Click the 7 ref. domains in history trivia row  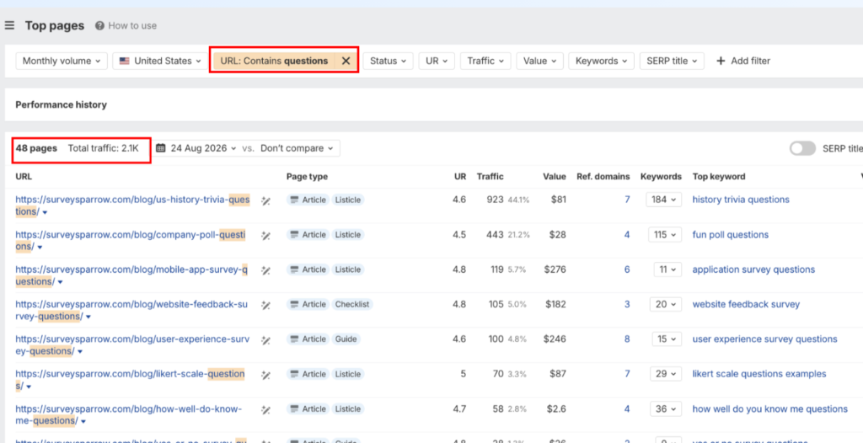pos(627,200)
